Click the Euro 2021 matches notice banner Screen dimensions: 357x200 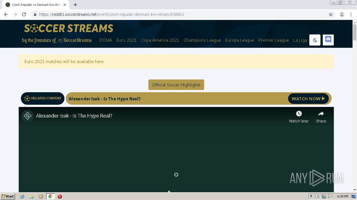point(176,61)
